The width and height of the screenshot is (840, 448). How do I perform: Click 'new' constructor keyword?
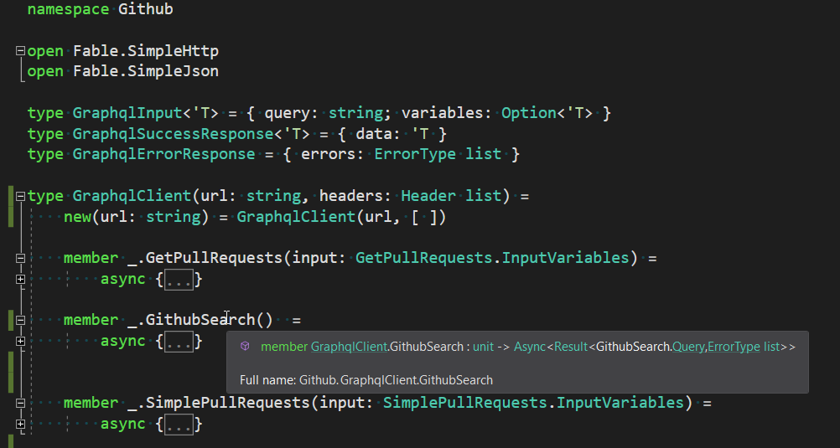coord(78,217)
